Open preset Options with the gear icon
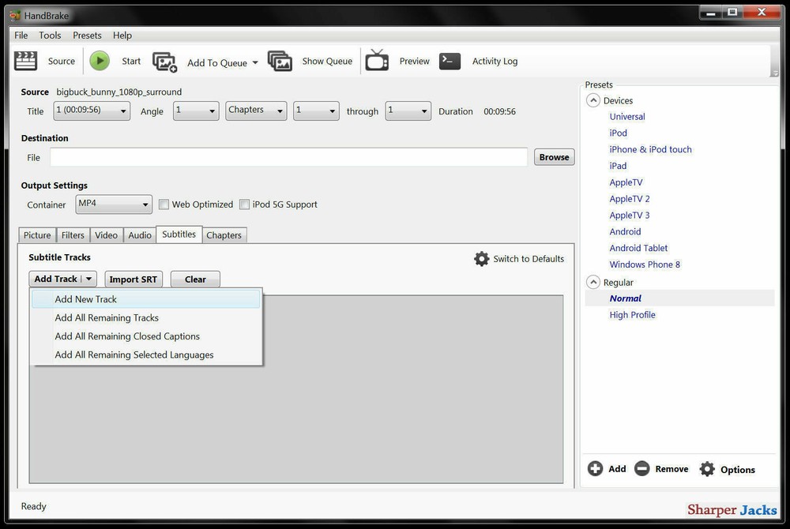The width and height of the screenshot is (790, 529). click(x=707, y=468)
